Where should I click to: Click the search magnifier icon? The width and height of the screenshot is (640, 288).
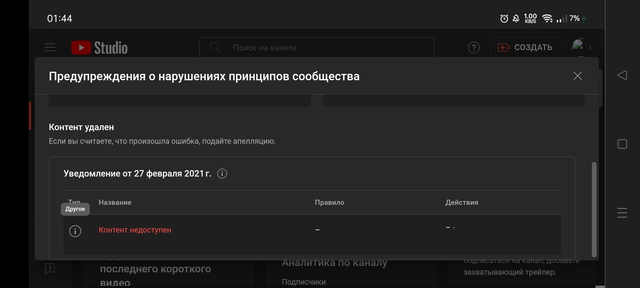point(215,47)
